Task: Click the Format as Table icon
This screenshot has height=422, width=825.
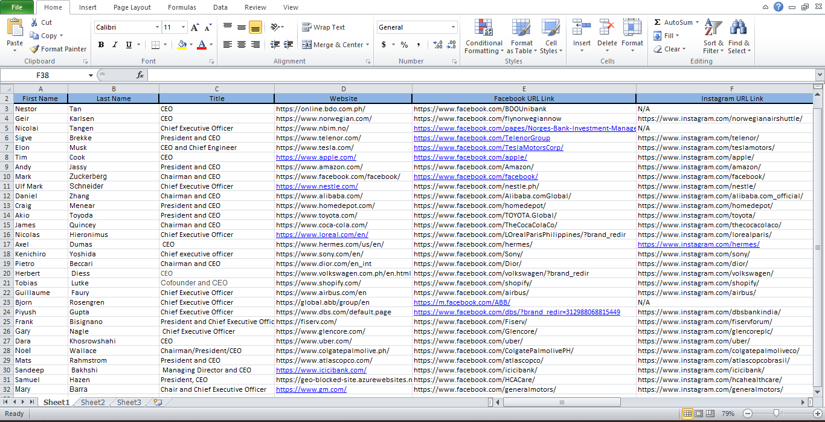Action: click(x=521, y=28)
